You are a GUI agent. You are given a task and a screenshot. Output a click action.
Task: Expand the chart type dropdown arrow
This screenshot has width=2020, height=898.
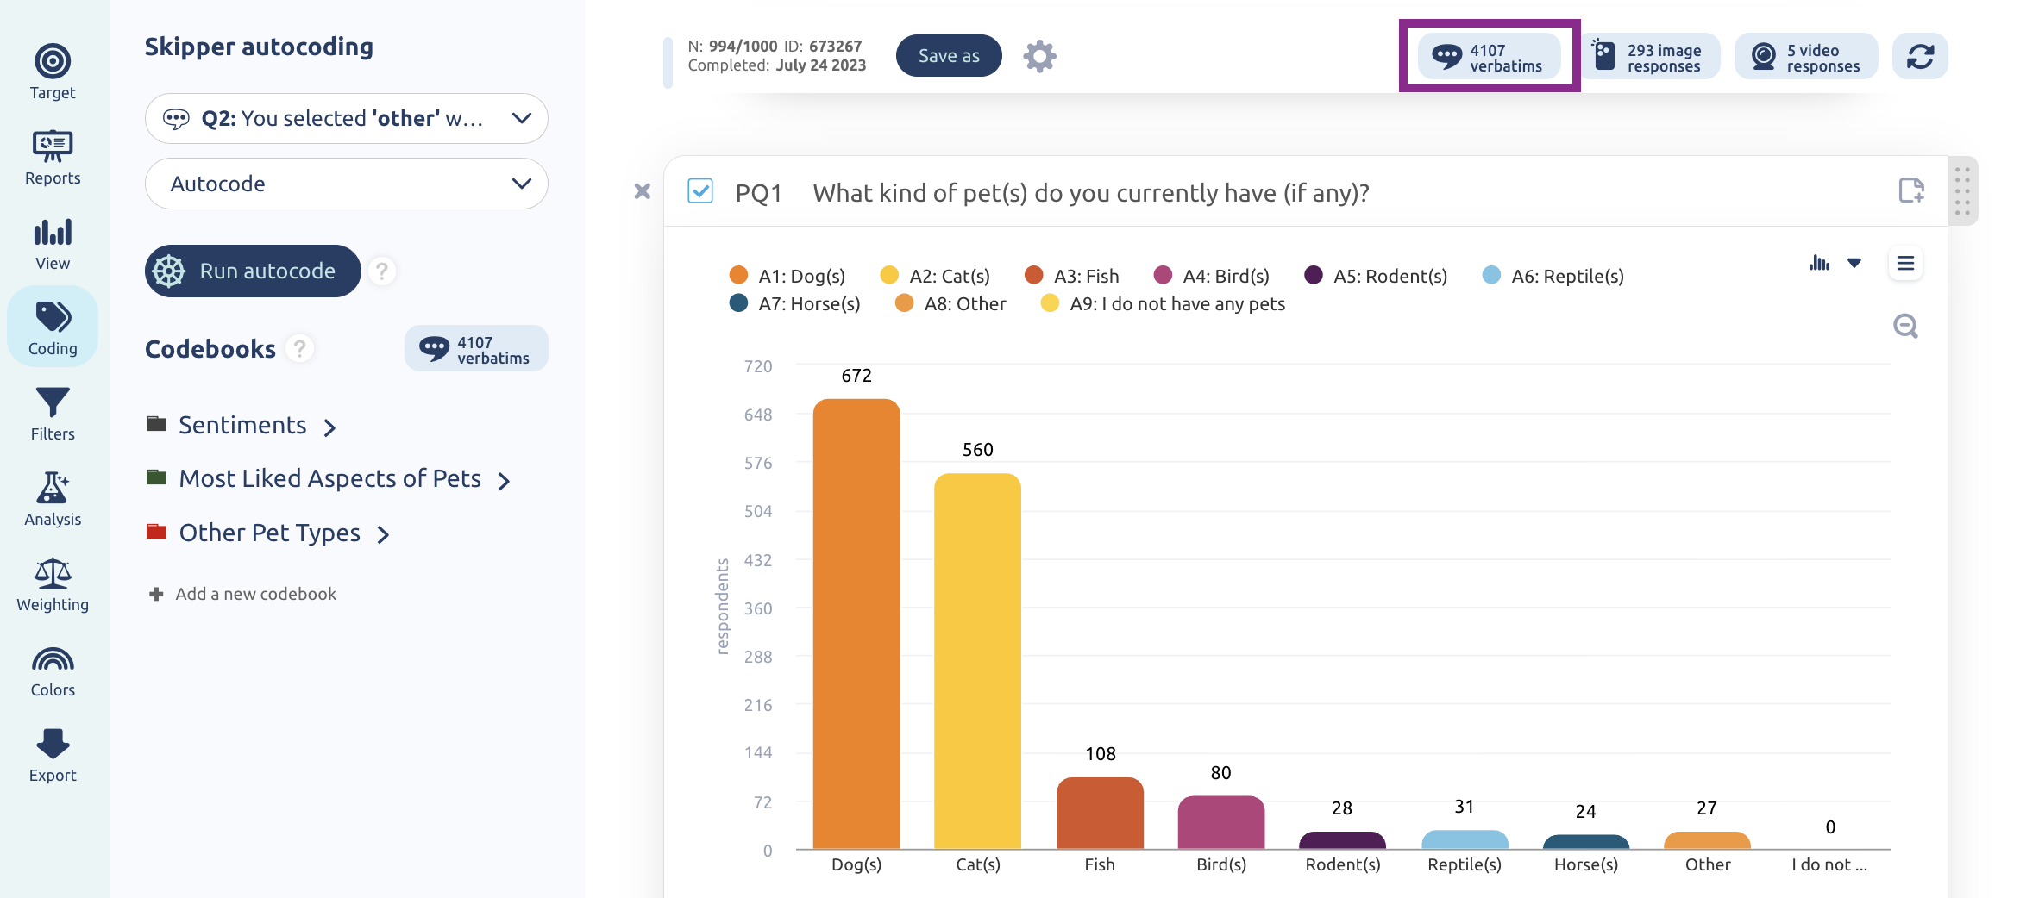coord(1854,263)
